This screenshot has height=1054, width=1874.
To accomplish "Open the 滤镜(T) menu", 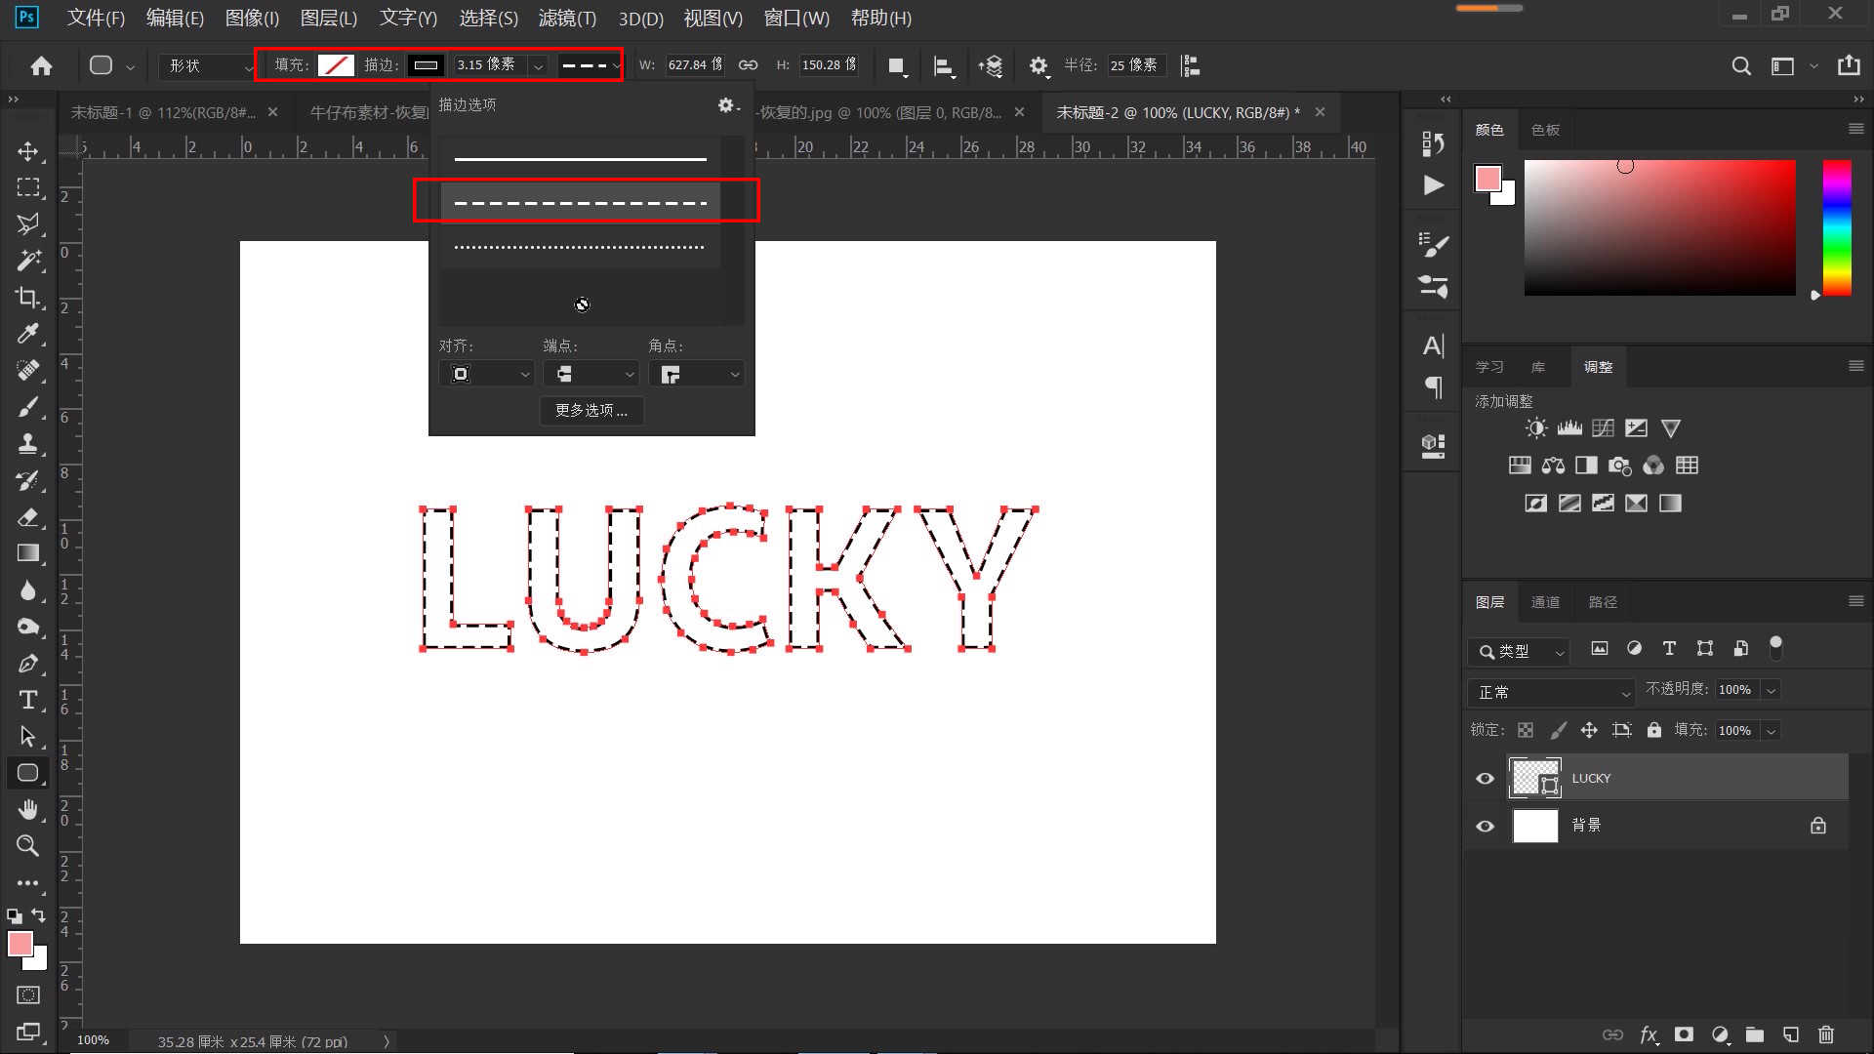I will (x=566, y=18).
